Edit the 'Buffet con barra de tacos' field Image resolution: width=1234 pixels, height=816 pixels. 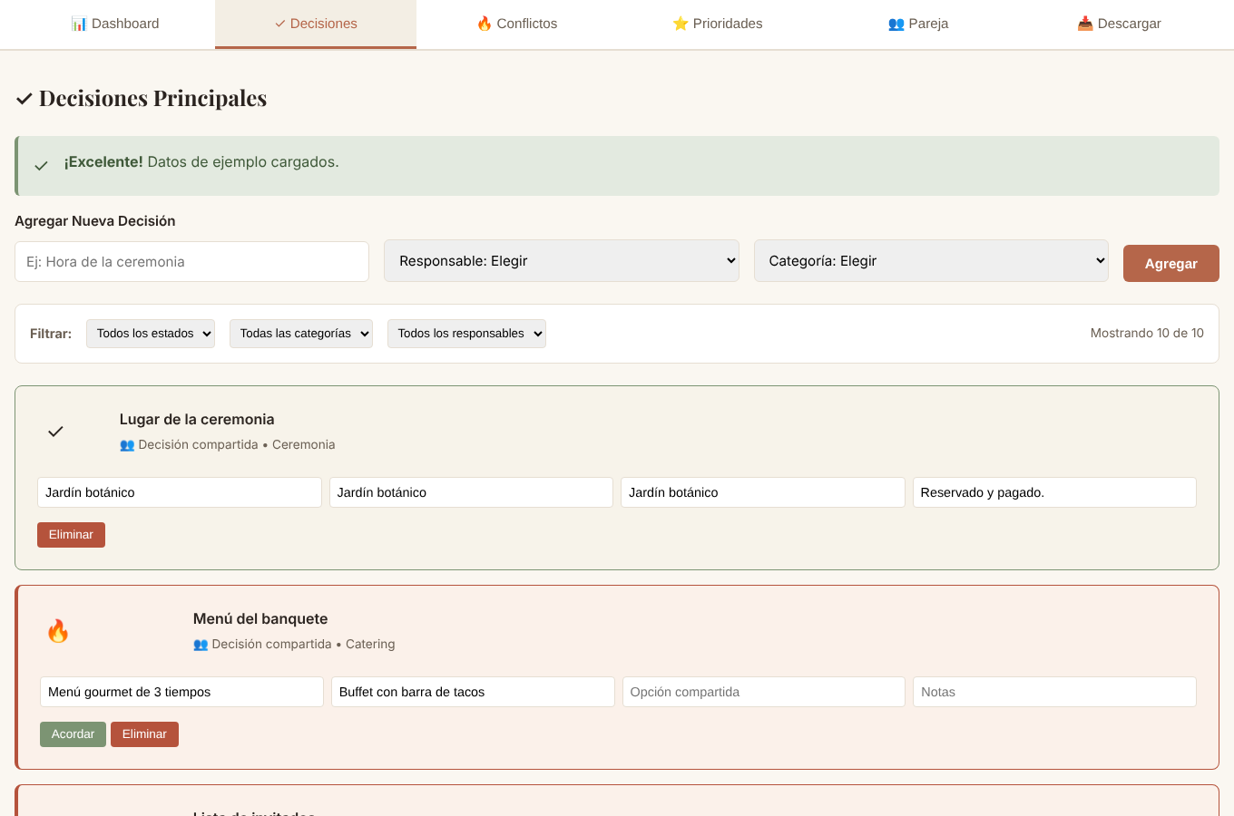[x=473, y=692]
